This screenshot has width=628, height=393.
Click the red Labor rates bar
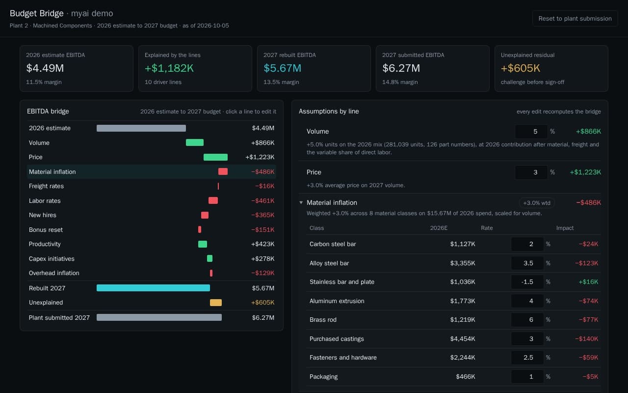(x=213, y=200)
